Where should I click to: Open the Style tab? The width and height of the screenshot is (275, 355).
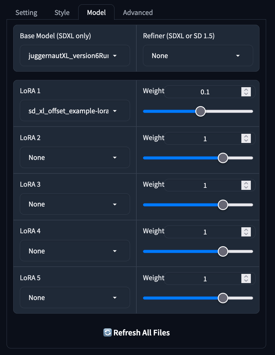pos(62,13)
